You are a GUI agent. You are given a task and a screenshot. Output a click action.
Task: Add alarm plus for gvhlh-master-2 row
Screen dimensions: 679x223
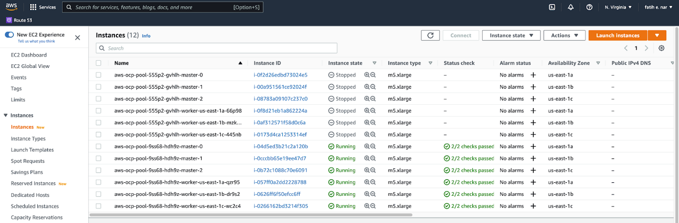[x=533, y=98]
